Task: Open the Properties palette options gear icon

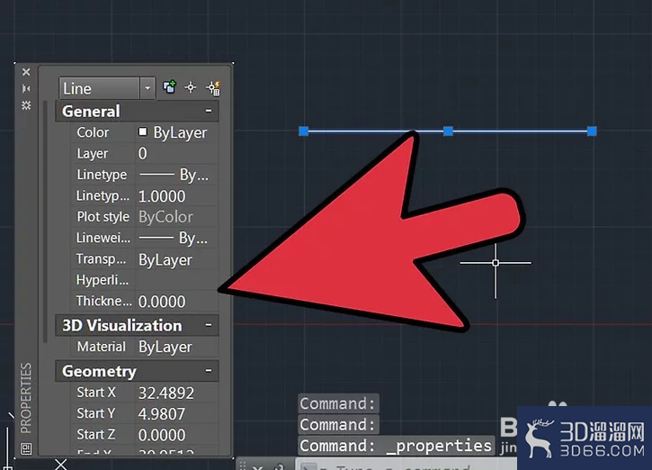Action: (x=26, y=105)
